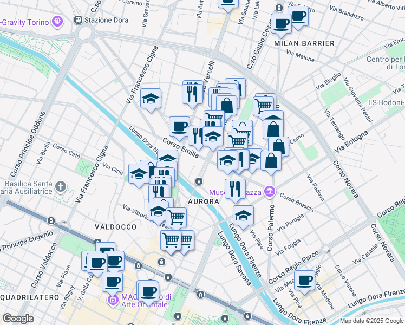Select the restaurant marker left of Museo pin
405x325 pixels.
click(234, 187)
